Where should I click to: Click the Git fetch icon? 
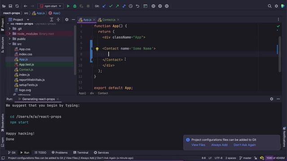tap(124, 6)
